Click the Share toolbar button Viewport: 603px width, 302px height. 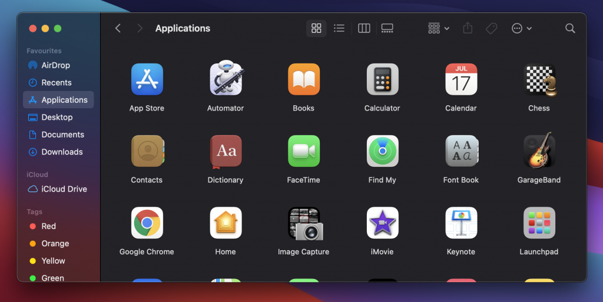pos(468,28)
